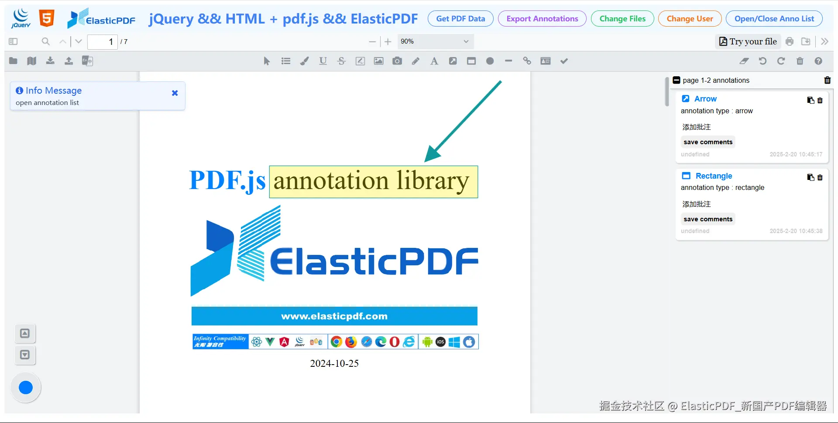Print the document

point(790,41)
